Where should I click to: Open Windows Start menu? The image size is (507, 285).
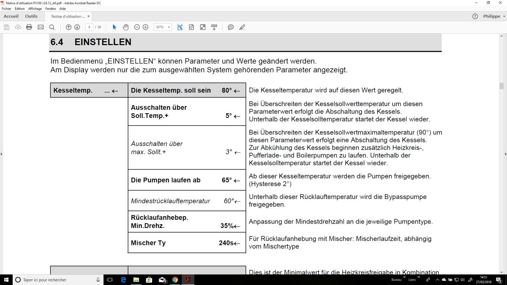click(x=6, y=280)
